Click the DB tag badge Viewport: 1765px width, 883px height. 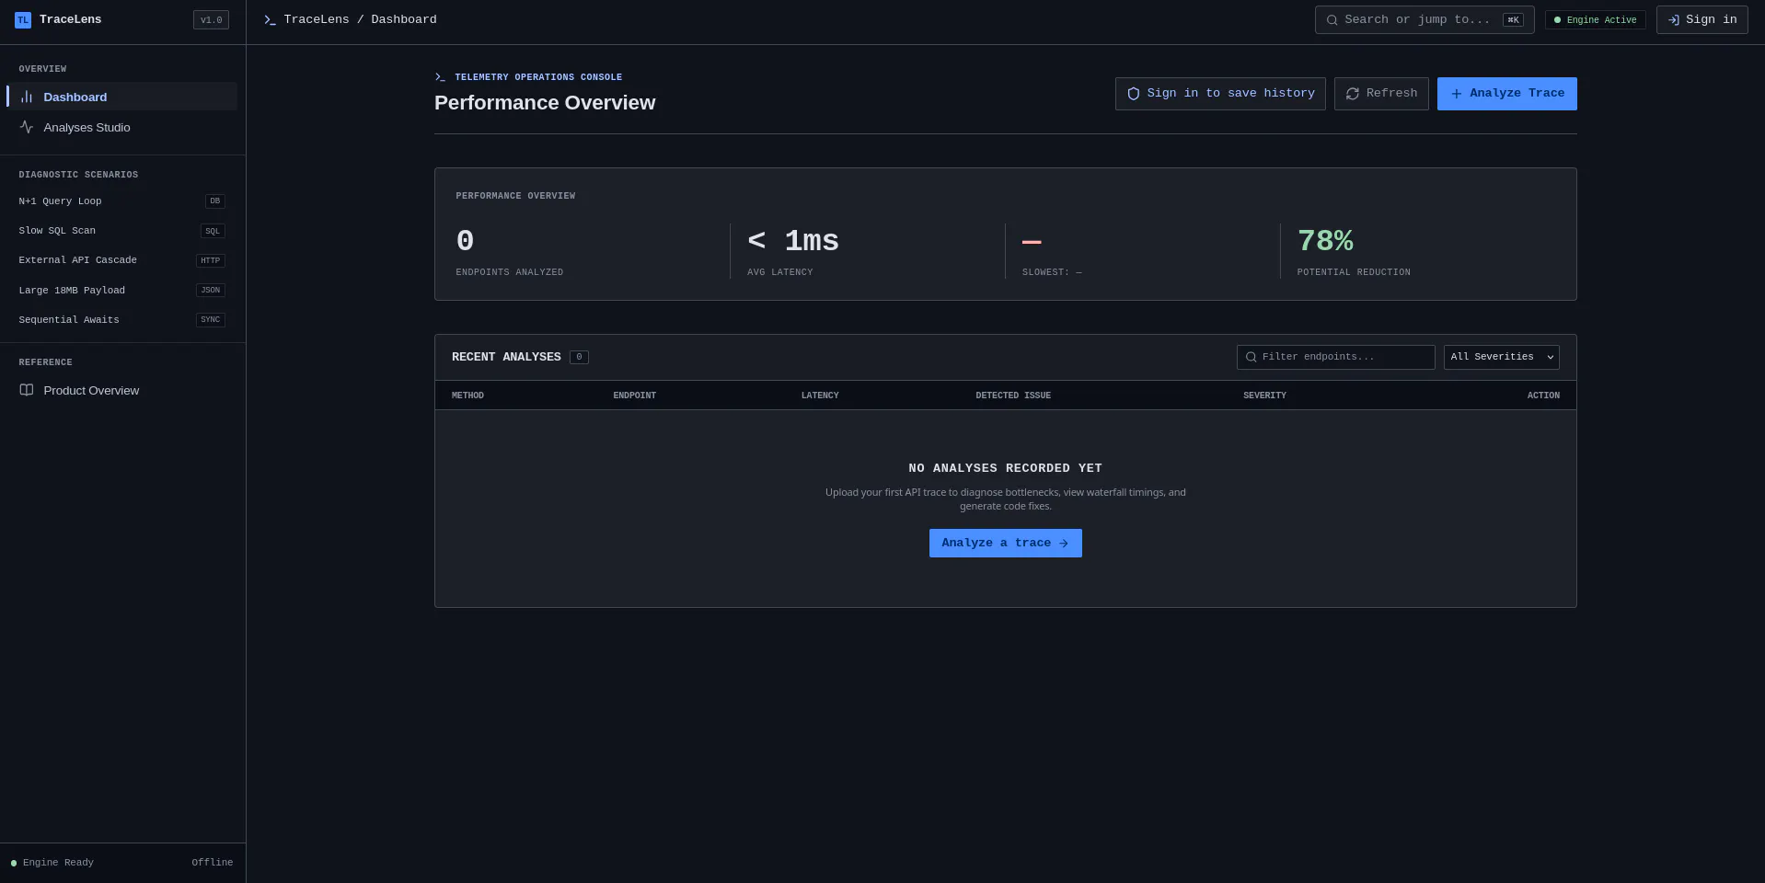215,201
